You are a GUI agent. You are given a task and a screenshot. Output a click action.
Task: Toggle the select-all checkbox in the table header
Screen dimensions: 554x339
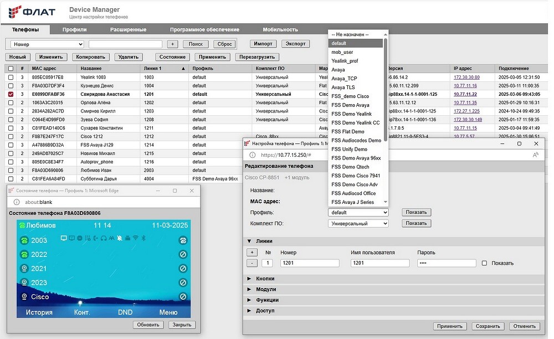tap(11, 69)
